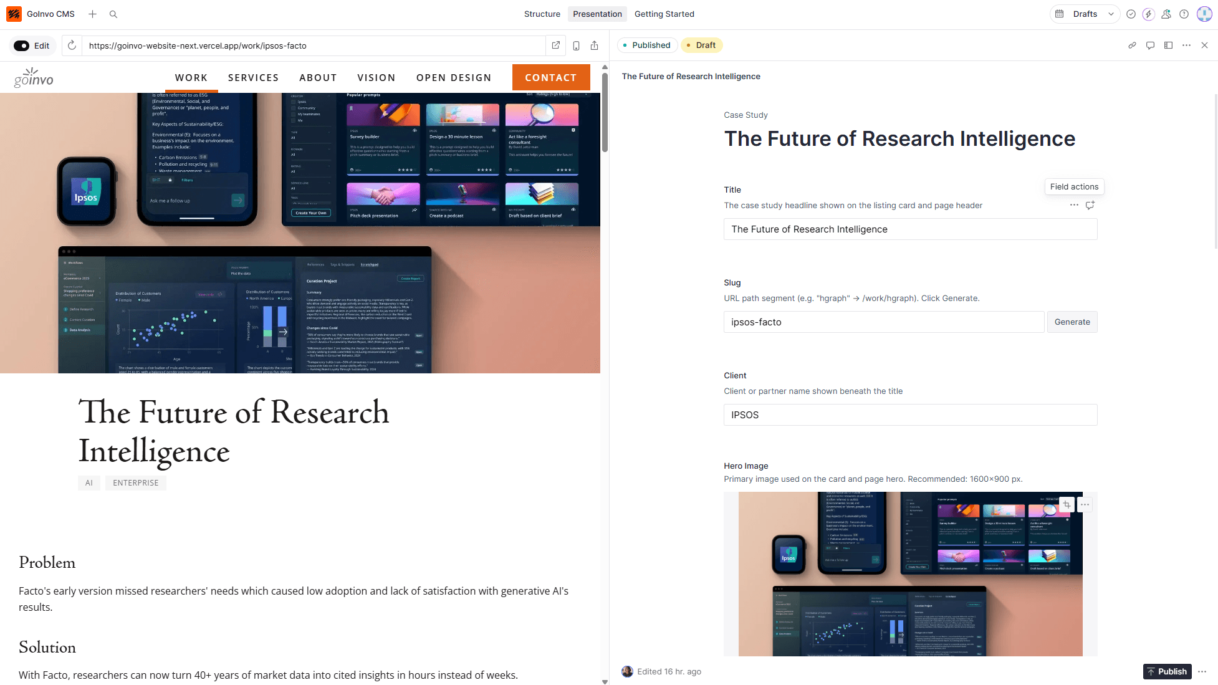The image size is (1218, 685).
Task: Open the Drafts perspective dropdown
Action: point(1085,14)
